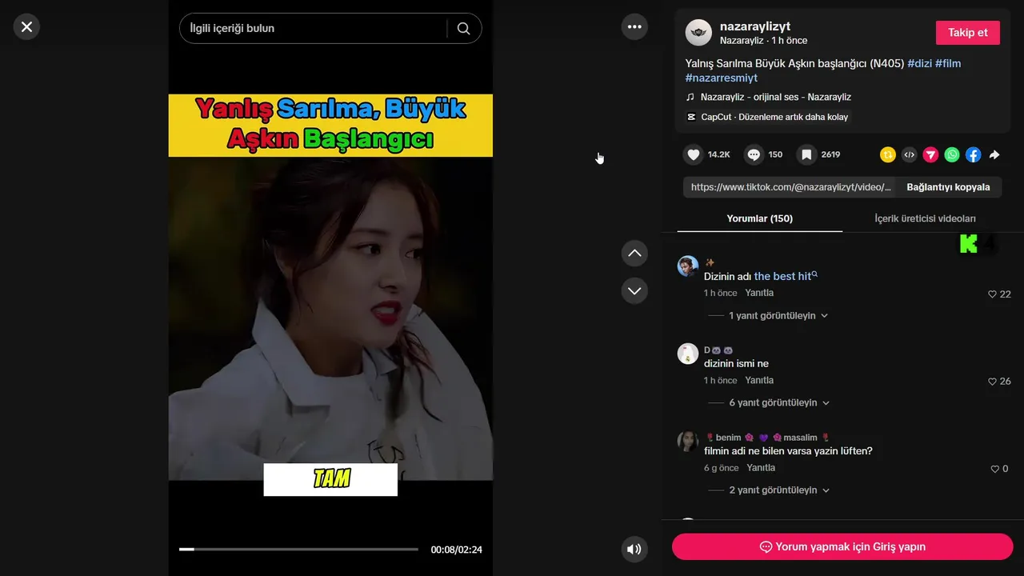Reply to 'Dizinin adı' comment
The height and width of the screenshot is (576, 1024).
tap(759, 293)
